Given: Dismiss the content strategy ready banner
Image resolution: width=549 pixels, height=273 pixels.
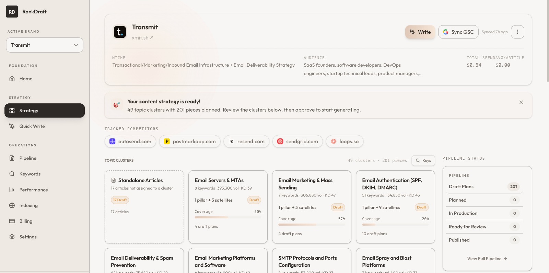Looking at the screenshot, I should (x=521, y=102).
